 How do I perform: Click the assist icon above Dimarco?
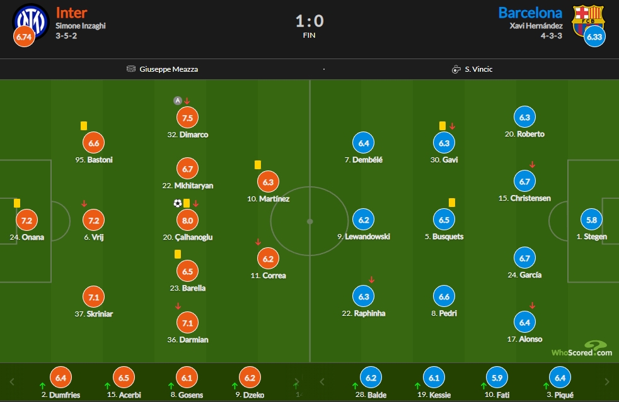178,101
